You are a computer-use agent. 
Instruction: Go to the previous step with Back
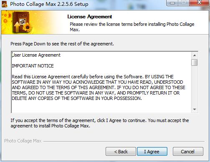click(121, 152)
